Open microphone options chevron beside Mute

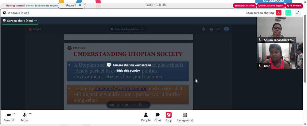[x=30, y=113]
